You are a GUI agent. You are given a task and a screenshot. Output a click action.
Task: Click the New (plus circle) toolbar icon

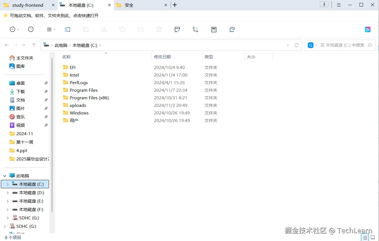click(x=12, y=29)
